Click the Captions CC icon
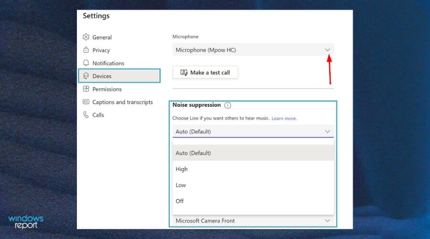The image size is (430, 239). pyautogui.click(x=86, y=102)
